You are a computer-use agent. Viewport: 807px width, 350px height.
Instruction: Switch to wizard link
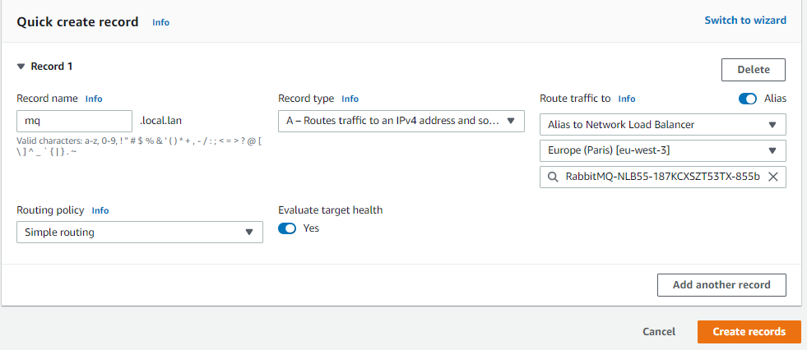(x=745, y=21)
